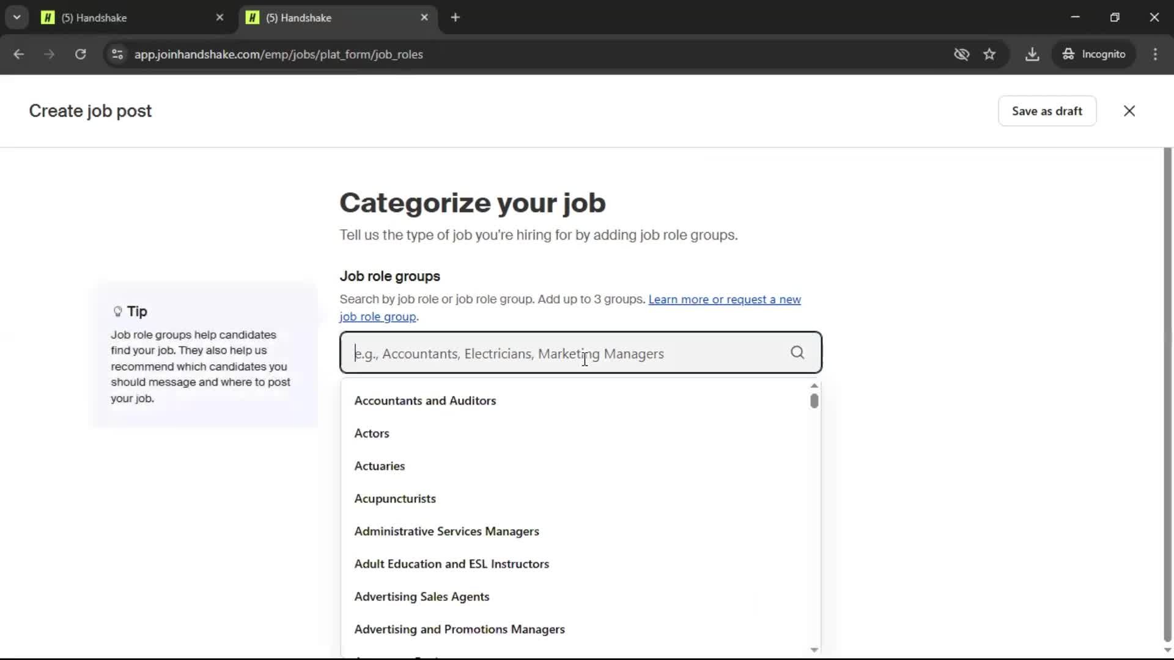
Task: Click the lightbulb Tip icon
Action: point(117,312)
